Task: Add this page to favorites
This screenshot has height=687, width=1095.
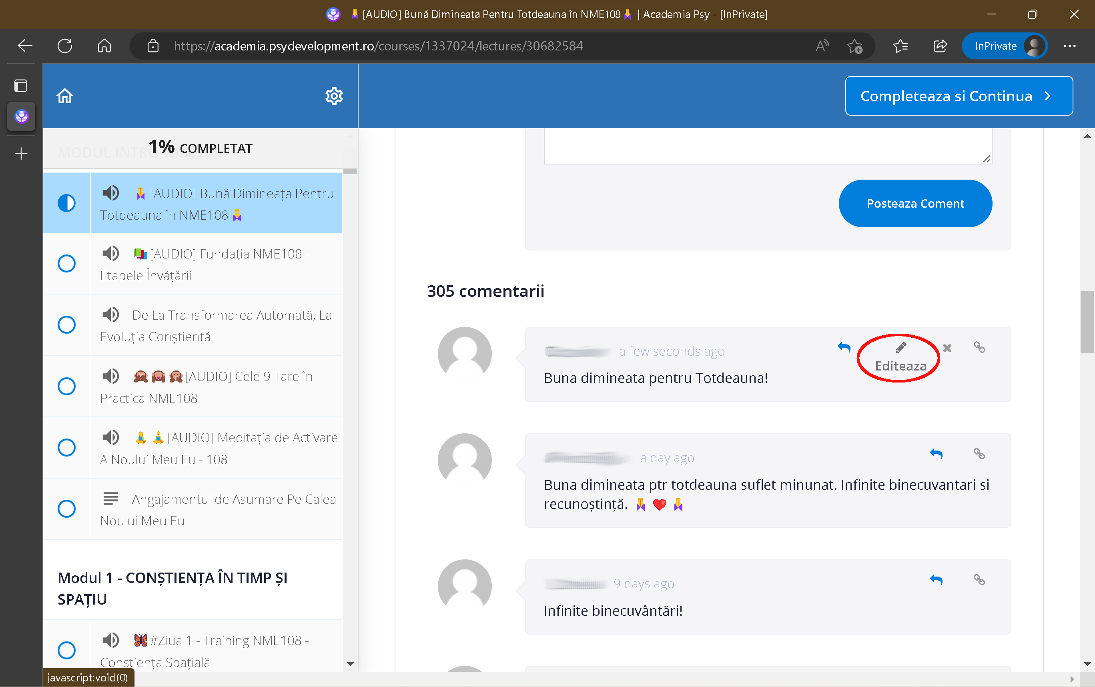Action: 854,46
